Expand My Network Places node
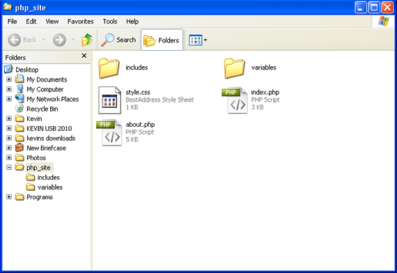The height and width of the screenshot is (273, 397). pyautogui.click(x=9, y=99)
